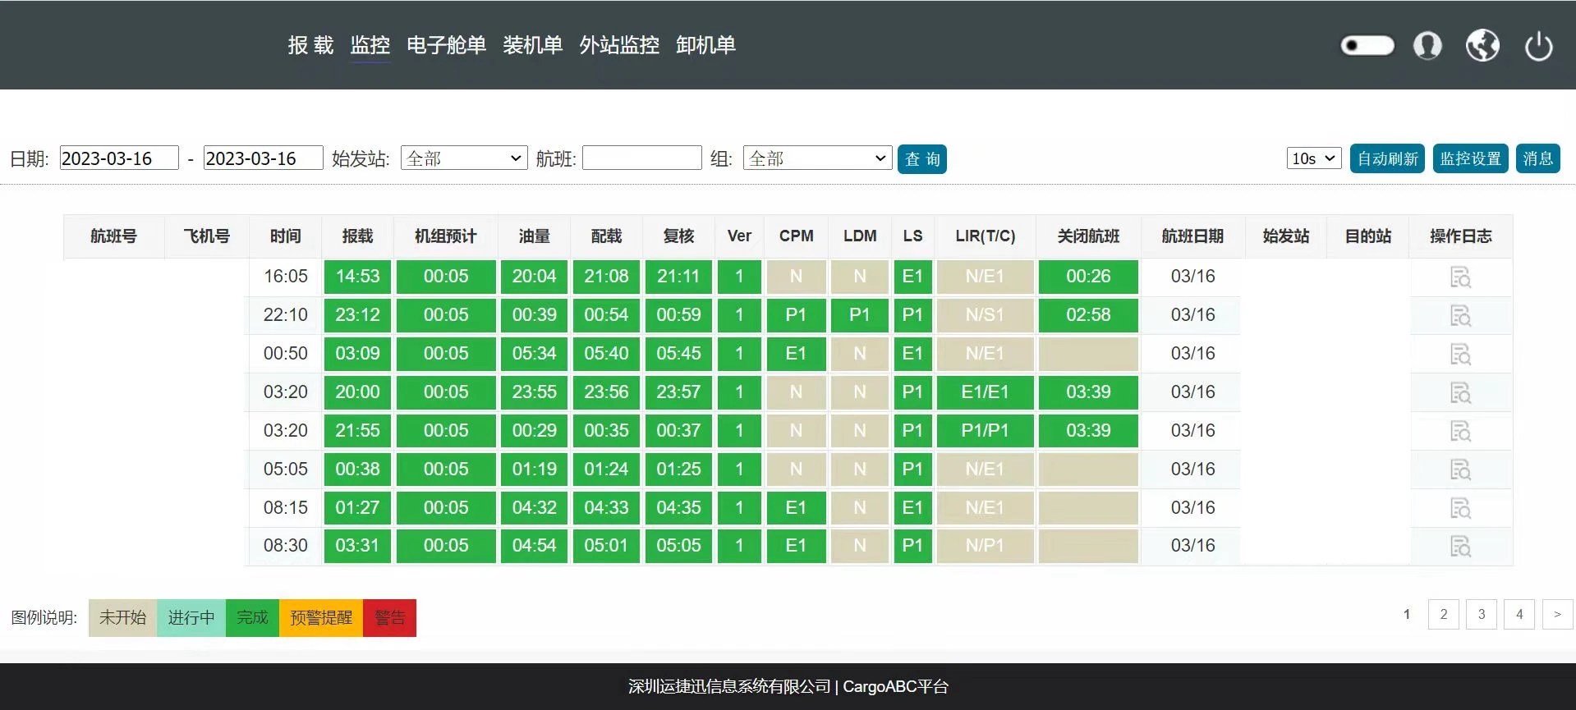Click the N/P1 LIR cell
This screenshot has height=710, width=1576.
[x=985, y=546]
